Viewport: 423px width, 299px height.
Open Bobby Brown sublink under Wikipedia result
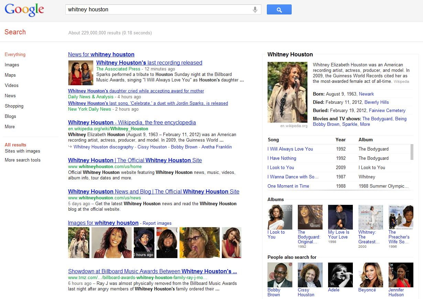click(x=184, y=147)
